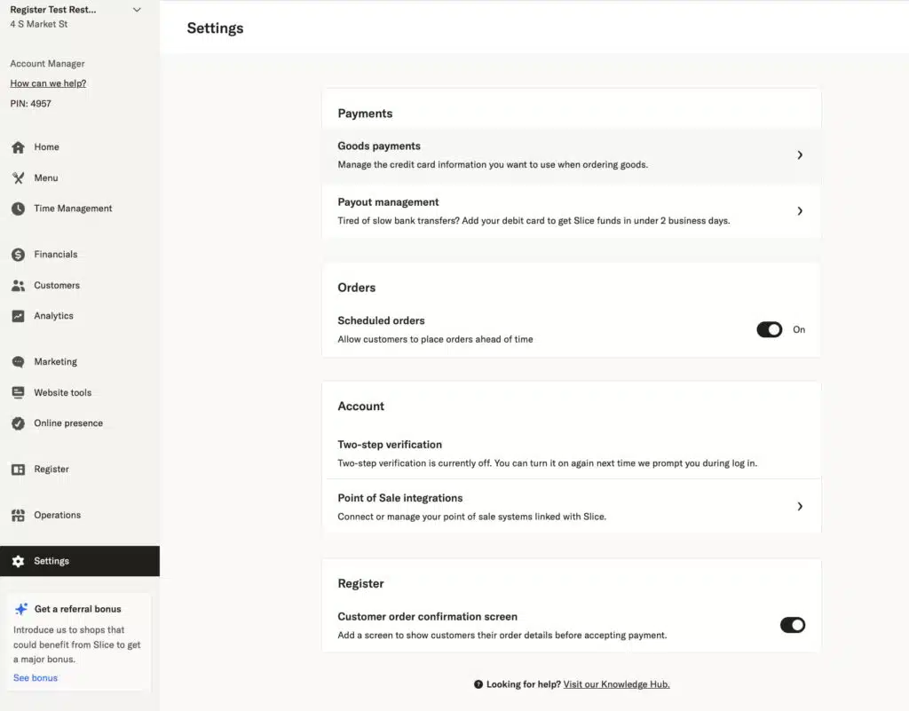Click the Online presence checkmark icon

(18, 423)
